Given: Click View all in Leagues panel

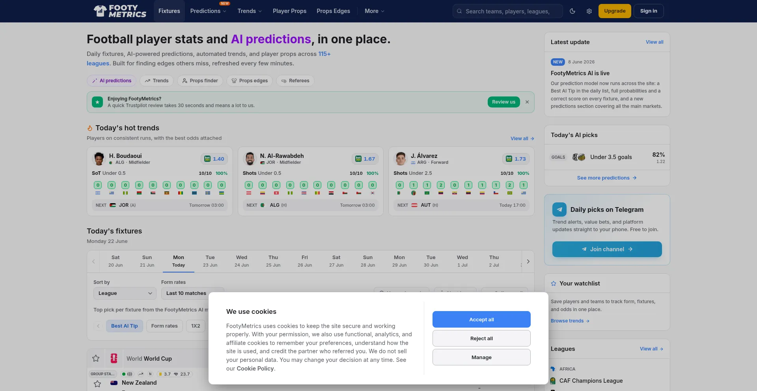Looking at the screenshot, I should (x=652, y=349).
